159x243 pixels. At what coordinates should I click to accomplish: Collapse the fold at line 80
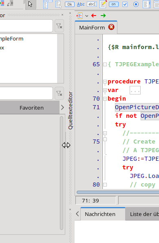click(105, 185)
